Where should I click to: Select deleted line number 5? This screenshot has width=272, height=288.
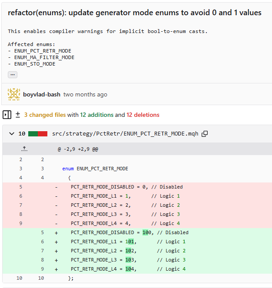pos(20,187)
